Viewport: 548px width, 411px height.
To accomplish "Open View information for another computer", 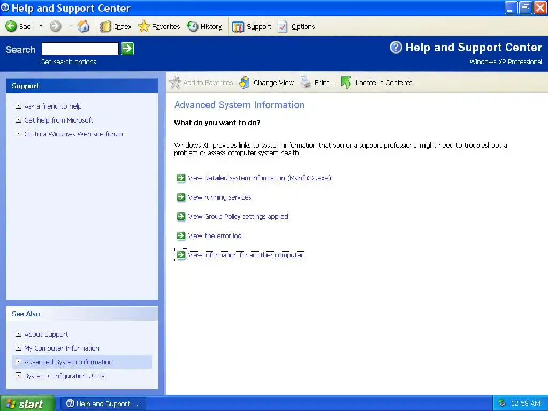I will tap(246, 255).
